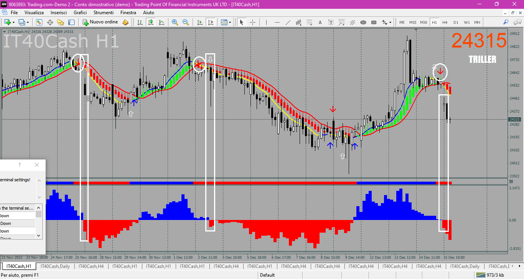Open the chat bubbles icon
The width and height of the screenshot is (524, 279).
click(517, 22)
